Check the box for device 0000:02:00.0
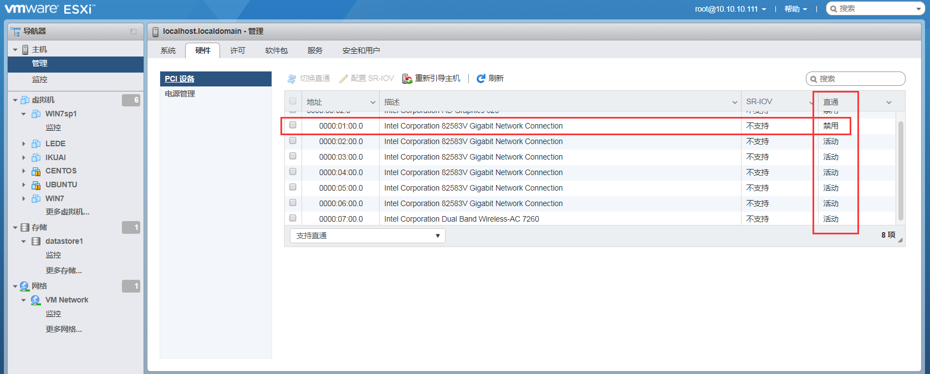 pyautogui.click(x=293, y=141)
